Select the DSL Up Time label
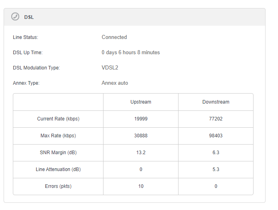This screenshot has width=278, height=210. click(27, 53)
